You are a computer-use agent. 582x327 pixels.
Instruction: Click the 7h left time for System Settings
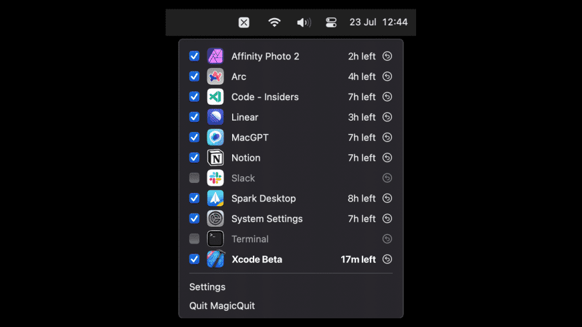pos(361,219)
